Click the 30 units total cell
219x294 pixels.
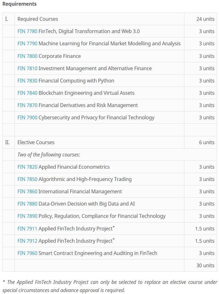[205, 265]
